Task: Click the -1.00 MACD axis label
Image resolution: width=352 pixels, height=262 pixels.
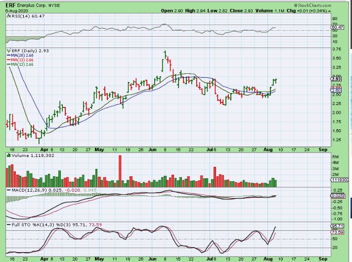Action: pyautogui.click(x=337, y=219)
